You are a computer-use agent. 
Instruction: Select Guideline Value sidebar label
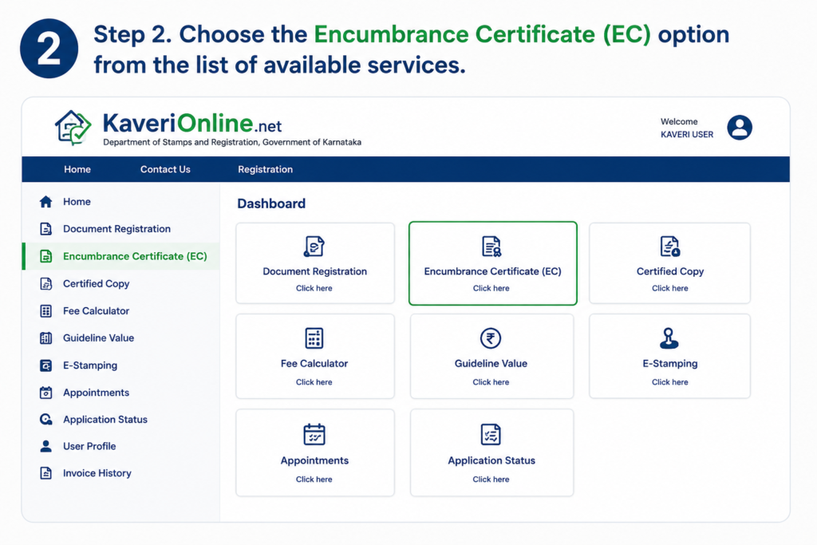[x=98, y=338]
